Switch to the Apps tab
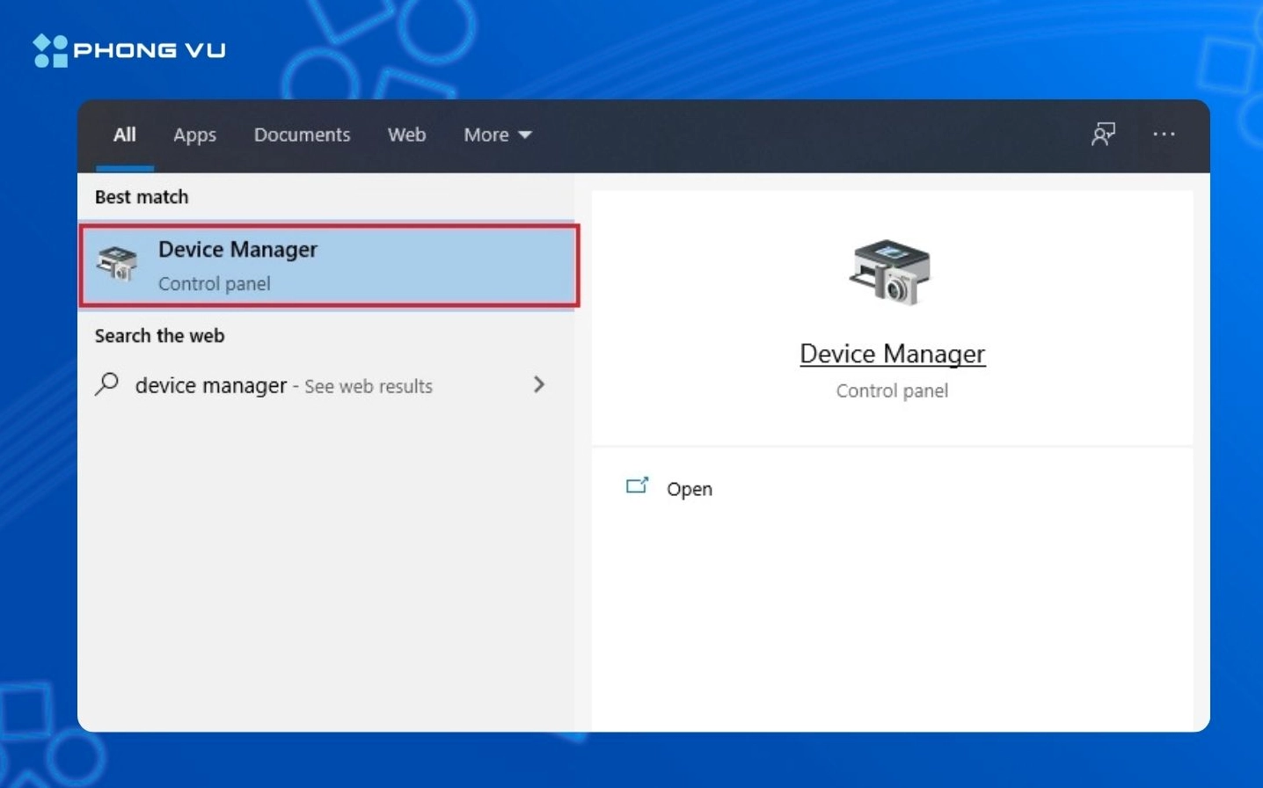 pos(194,135)
